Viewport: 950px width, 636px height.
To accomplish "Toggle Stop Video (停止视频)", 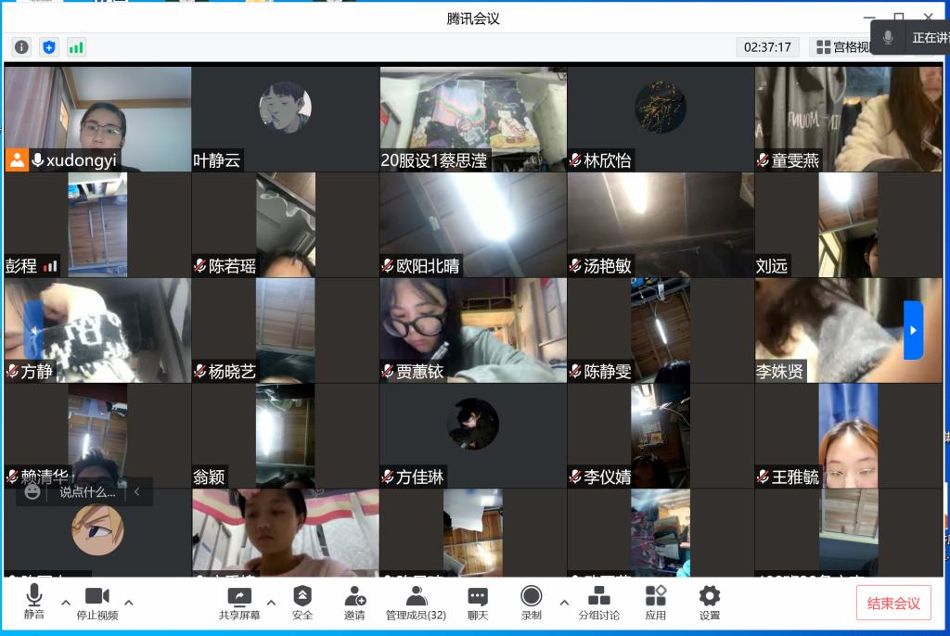I will [97, 603].
